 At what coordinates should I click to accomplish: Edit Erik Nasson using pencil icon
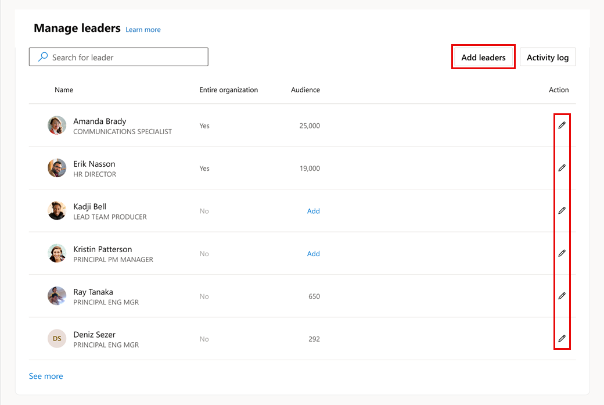click(562, 168)
